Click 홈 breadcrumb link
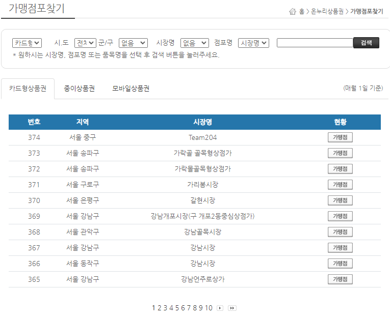This screenshot has width=390, height=319. pos(301,11)
